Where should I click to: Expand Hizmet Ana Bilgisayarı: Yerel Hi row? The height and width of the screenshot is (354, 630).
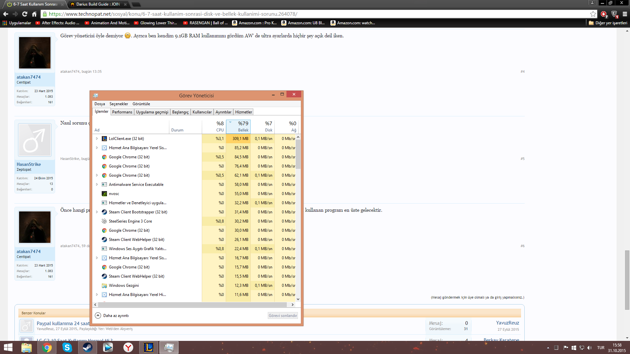click(x=97, y=295)
